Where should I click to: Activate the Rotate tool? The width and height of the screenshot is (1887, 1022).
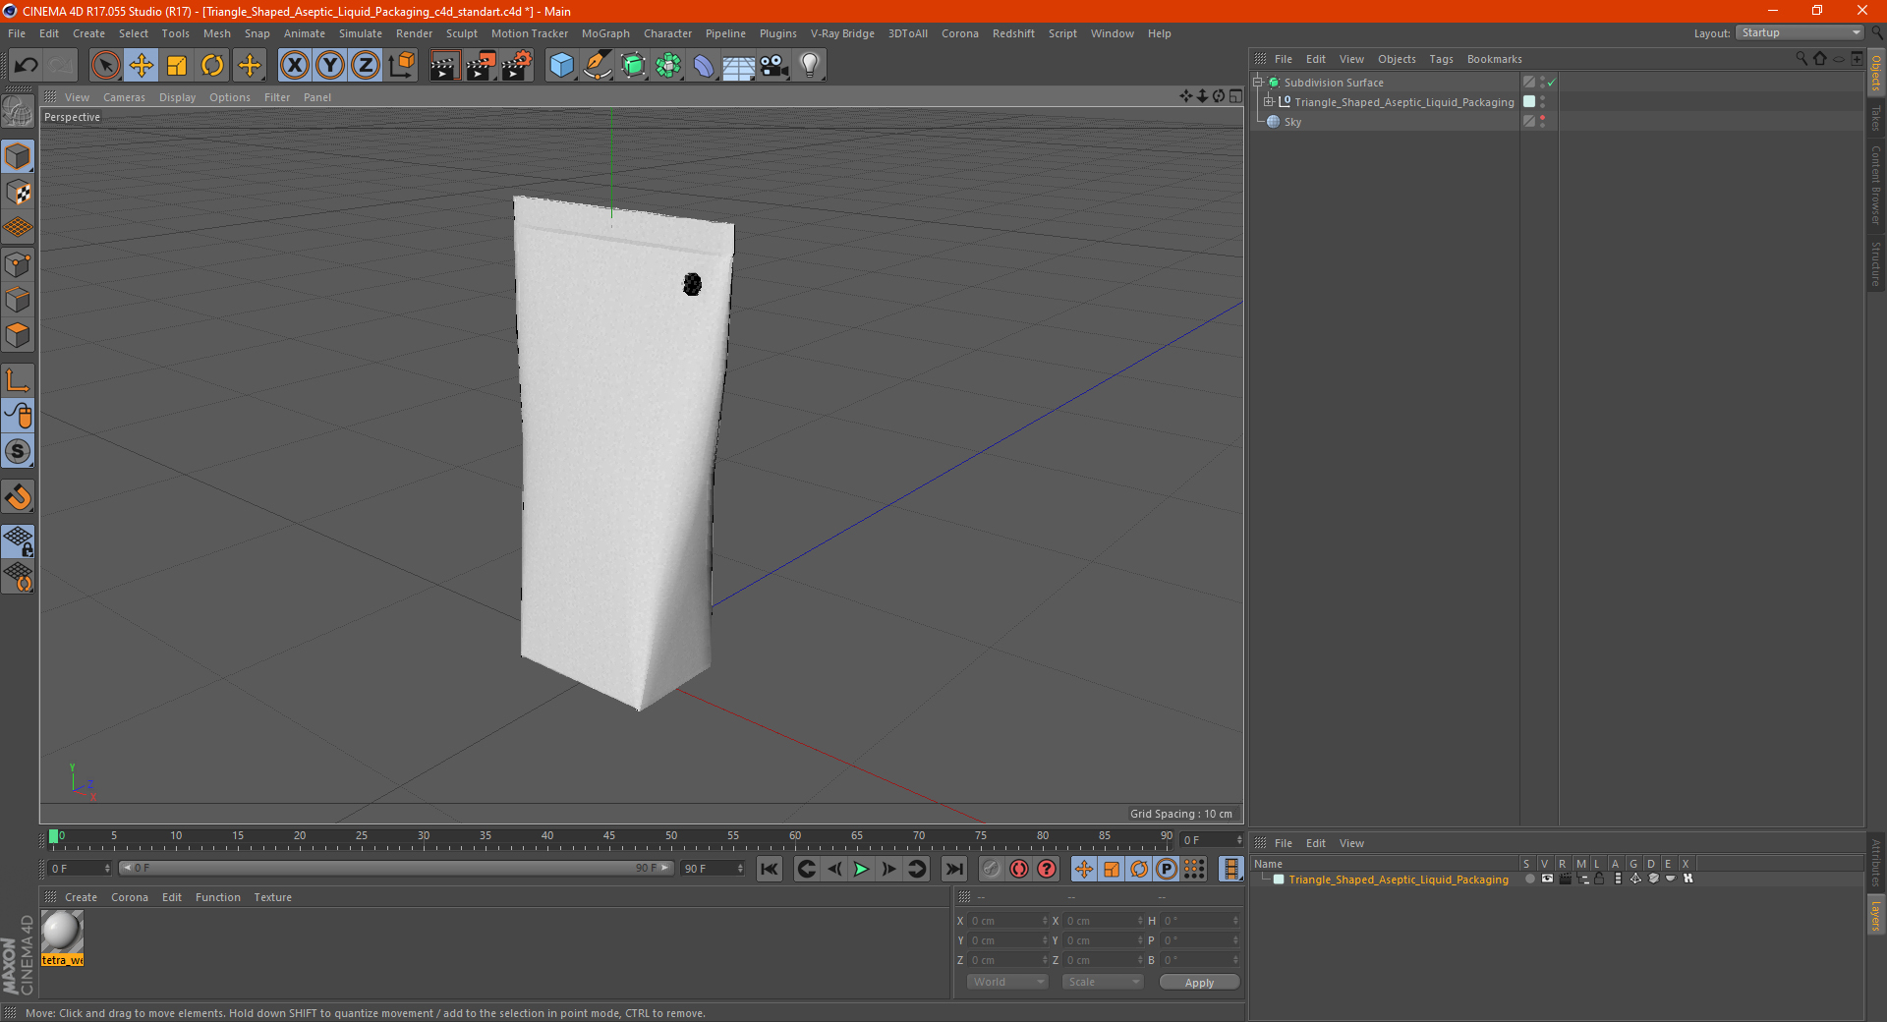pos(212,66)
